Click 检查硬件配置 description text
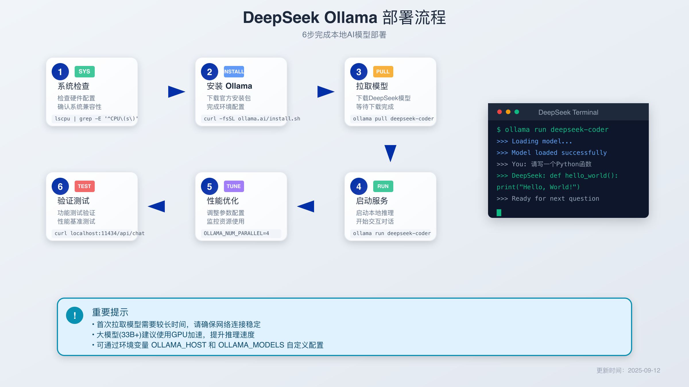689x387 pixels. click(76, 98)
